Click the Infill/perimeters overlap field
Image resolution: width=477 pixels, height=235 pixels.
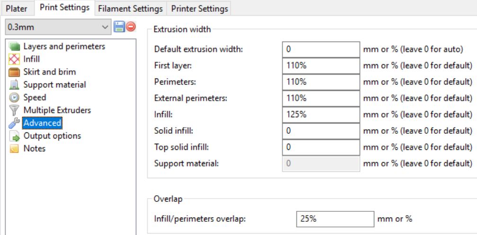[x=335, y=219]
